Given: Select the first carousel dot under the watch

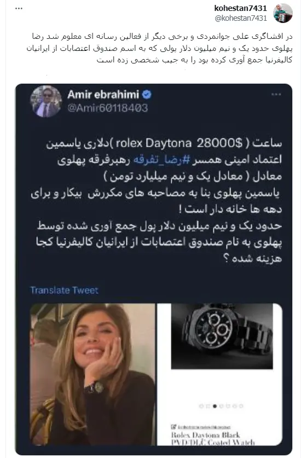Looking at the screenshot, I should point(201,406).
